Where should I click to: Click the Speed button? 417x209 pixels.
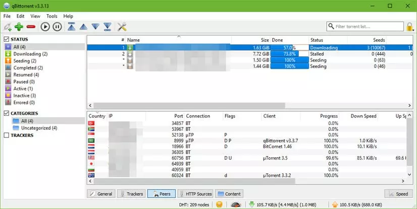click(399, 194)
